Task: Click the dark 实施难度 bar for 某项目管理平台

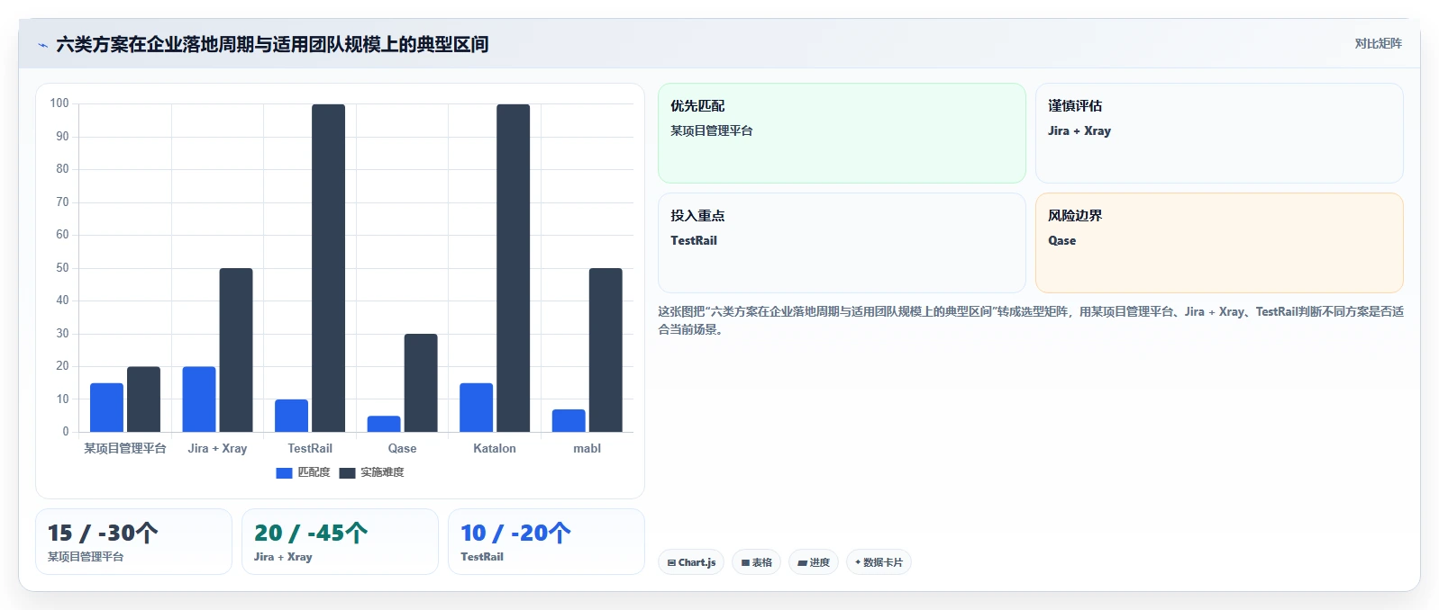Action: tap(143, 399)
